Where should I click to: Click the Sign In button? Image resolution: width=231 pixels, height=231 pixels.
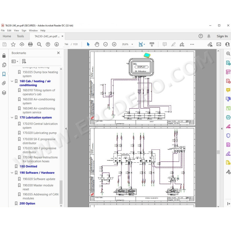coord(222,36)
